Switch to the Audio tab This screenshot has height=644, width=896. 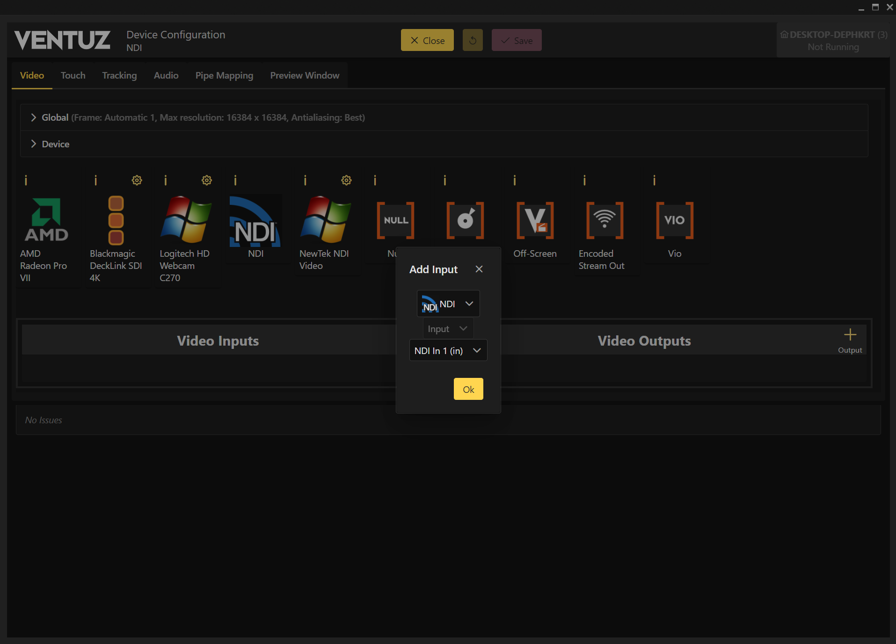pyautogui.click(x=166, y=75)
